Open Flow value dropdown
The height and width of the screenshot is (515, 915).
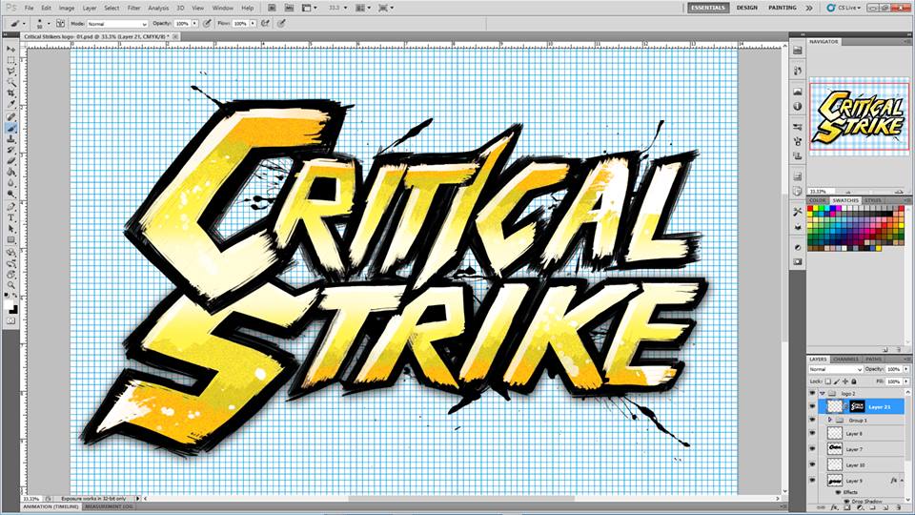click(253, 23)
